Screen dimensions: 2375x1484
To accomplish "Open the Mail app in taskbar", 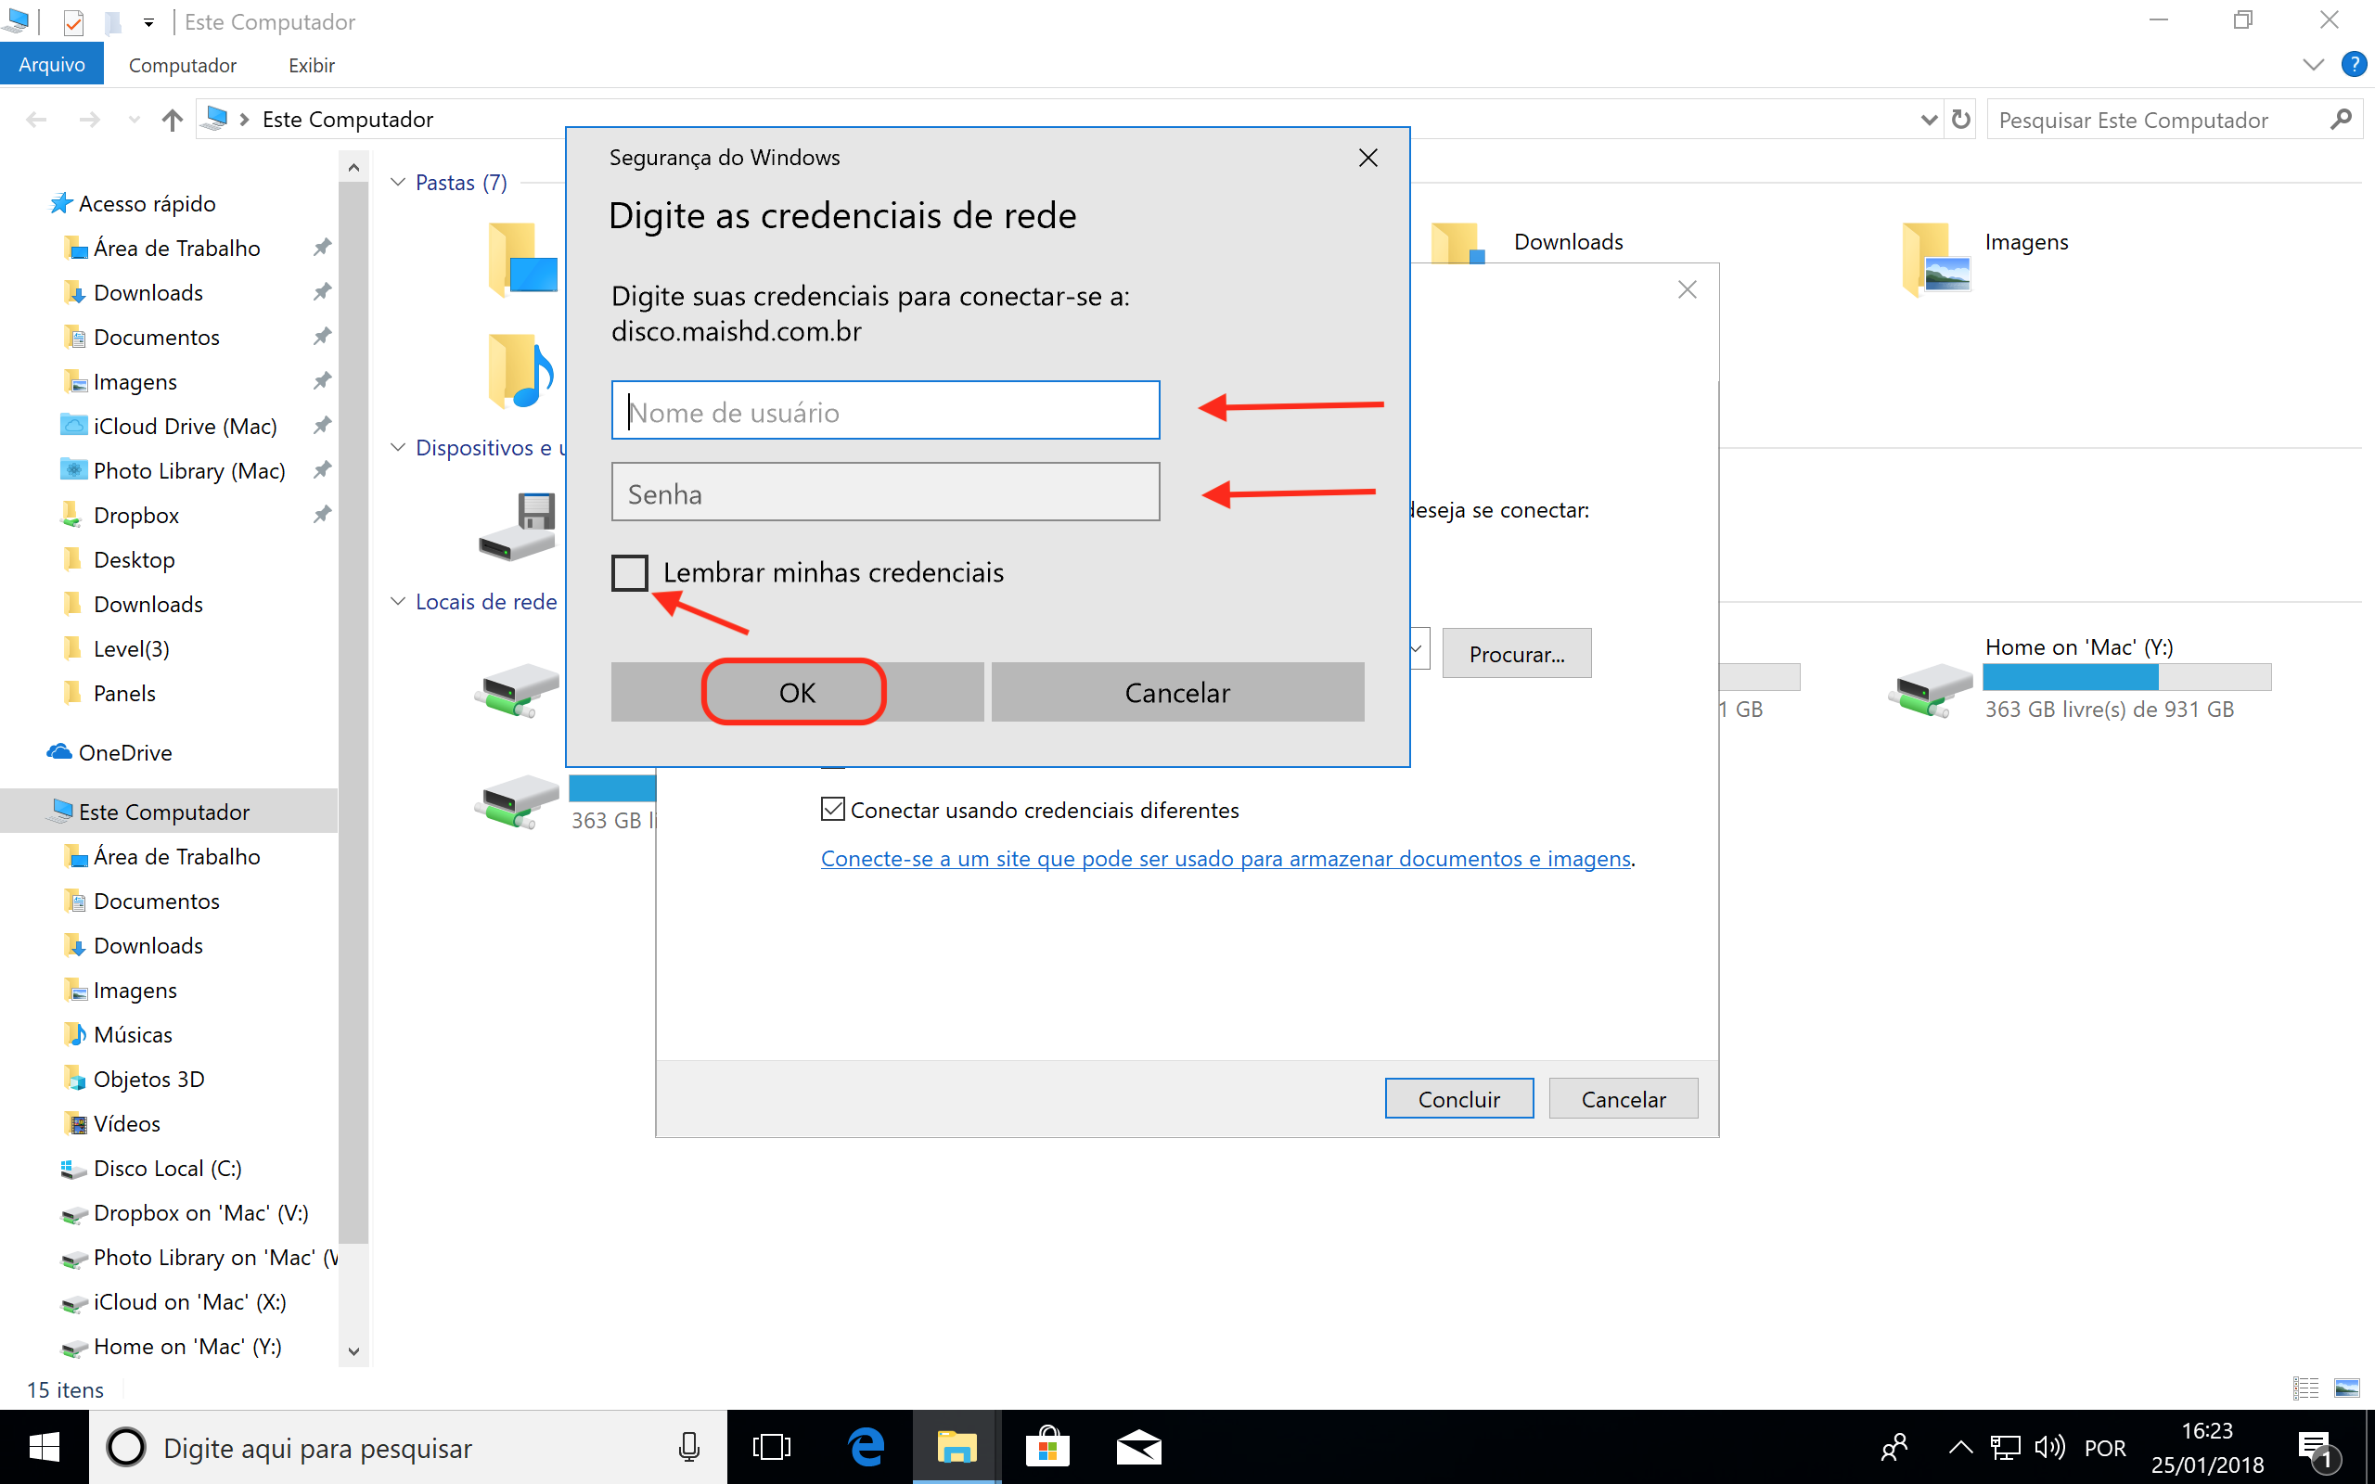I will (x=1138, y=1447).
